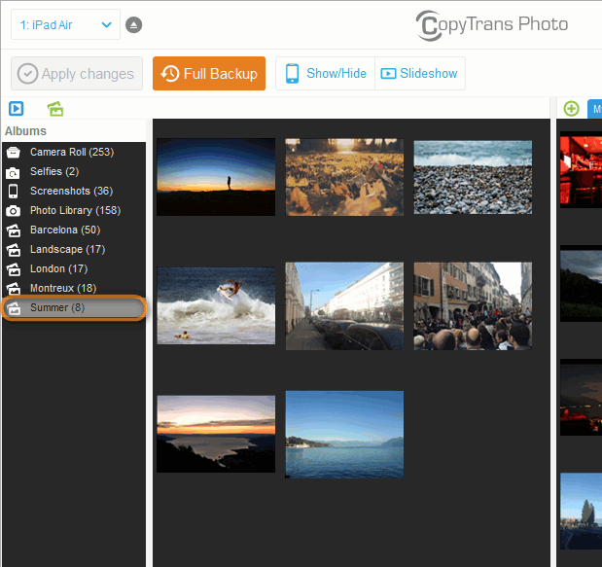Select the Camera Roll (253) album
Screen dimensions: 602x567
tap(74, 152)
